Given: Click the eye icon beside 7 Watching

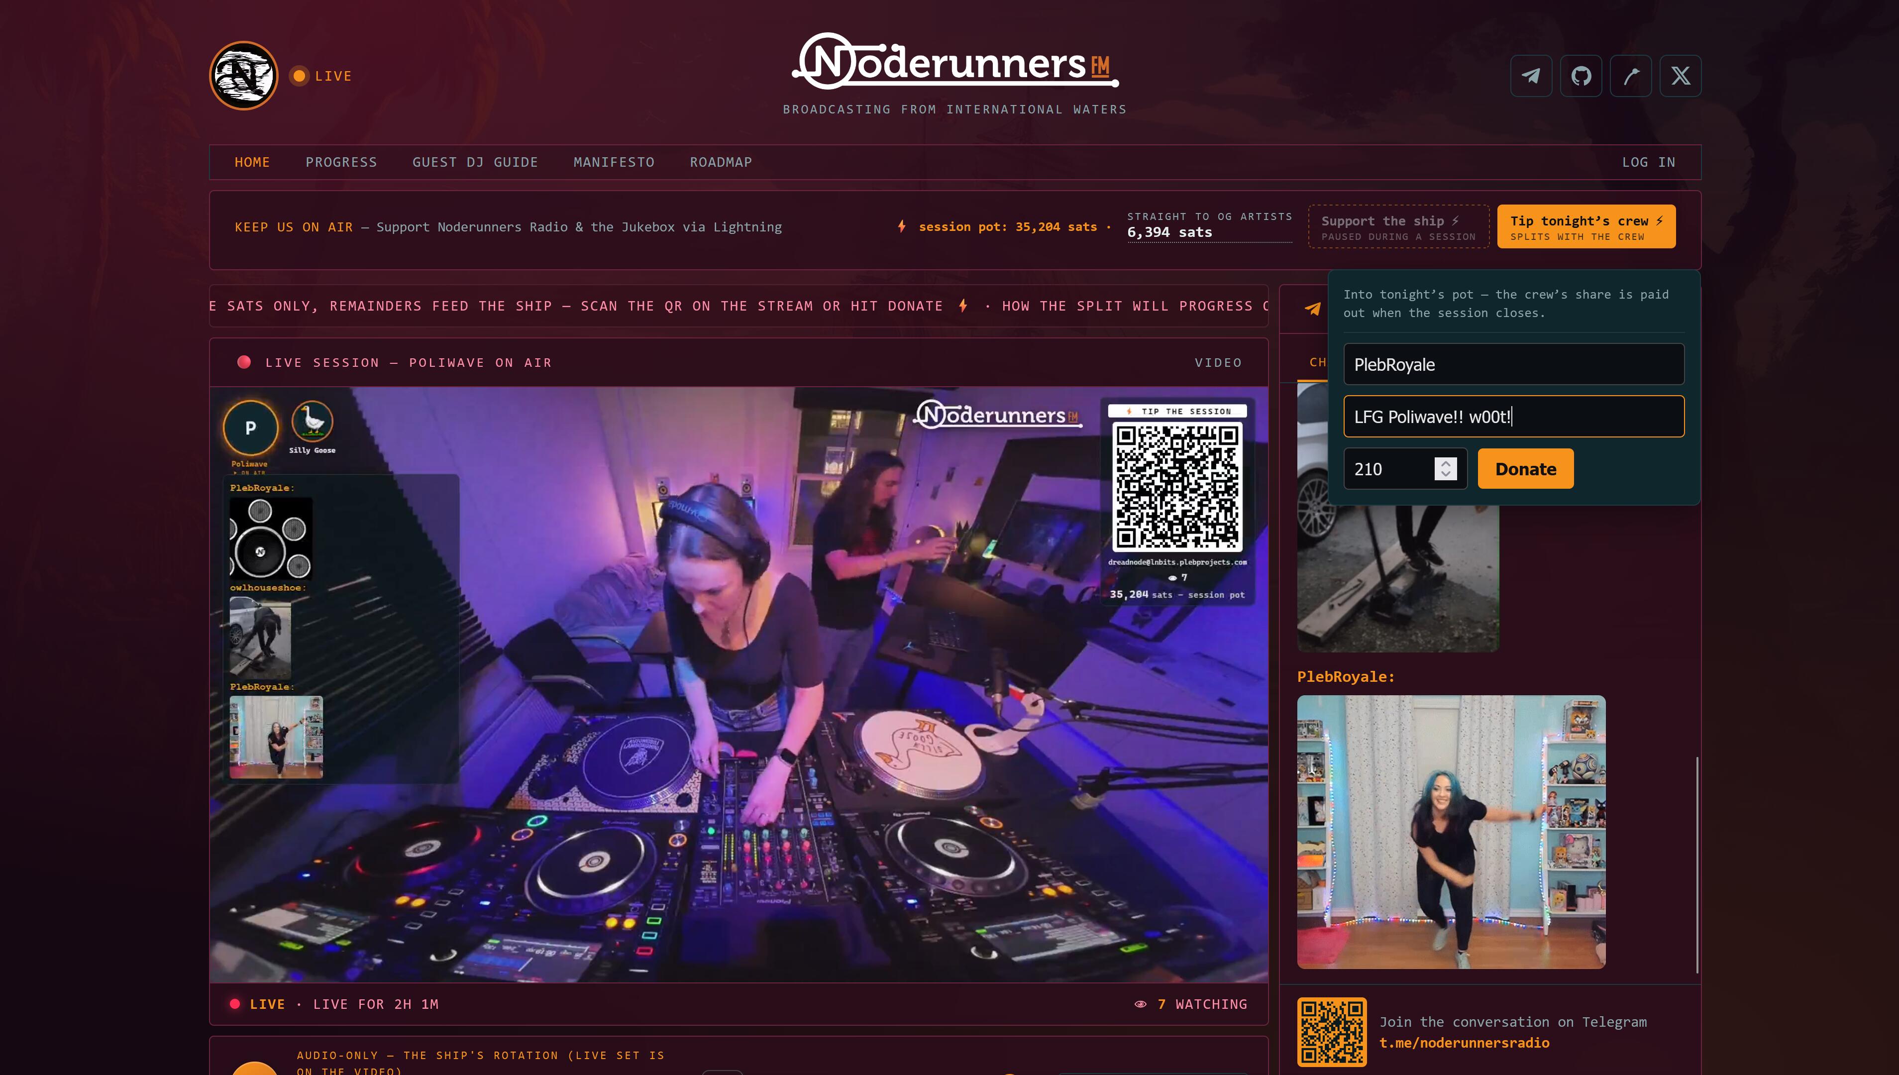Looking at the screenshot, I should click(1140, 1004).
